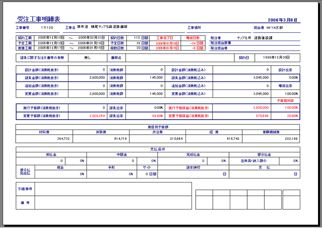This screenshot has width=322, height=228.
Task: Select the 現金 column header
Action: [x=60, y=168]
